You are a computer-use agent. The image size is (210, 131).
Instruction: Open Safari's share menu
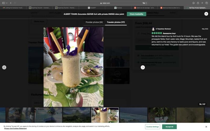pyautogui.click(x=198, y=3)
